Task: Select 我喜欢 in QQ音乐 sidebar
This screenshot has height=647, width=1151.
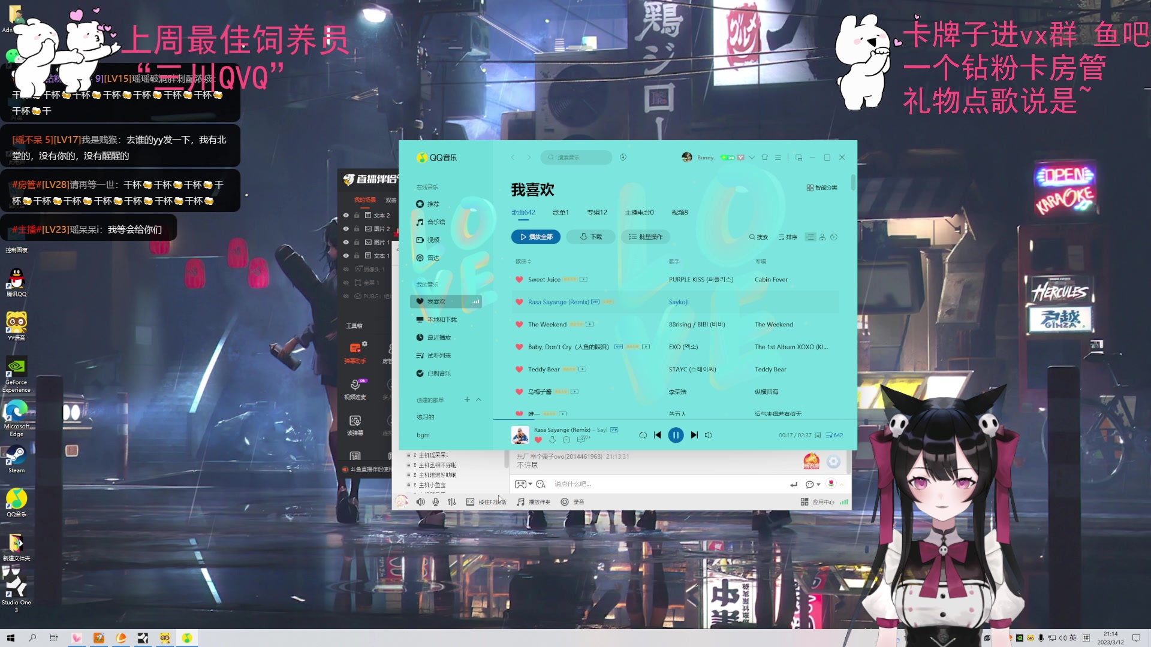Action: point(445,301)
